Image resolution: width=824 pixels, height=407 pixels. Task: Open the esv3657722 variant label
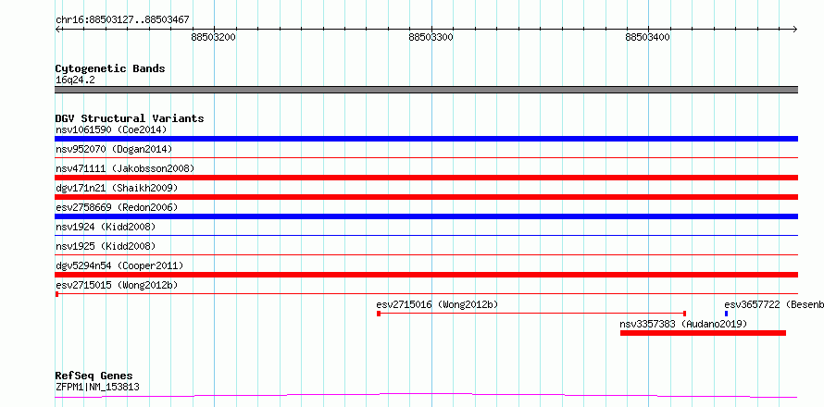[774, 304]
